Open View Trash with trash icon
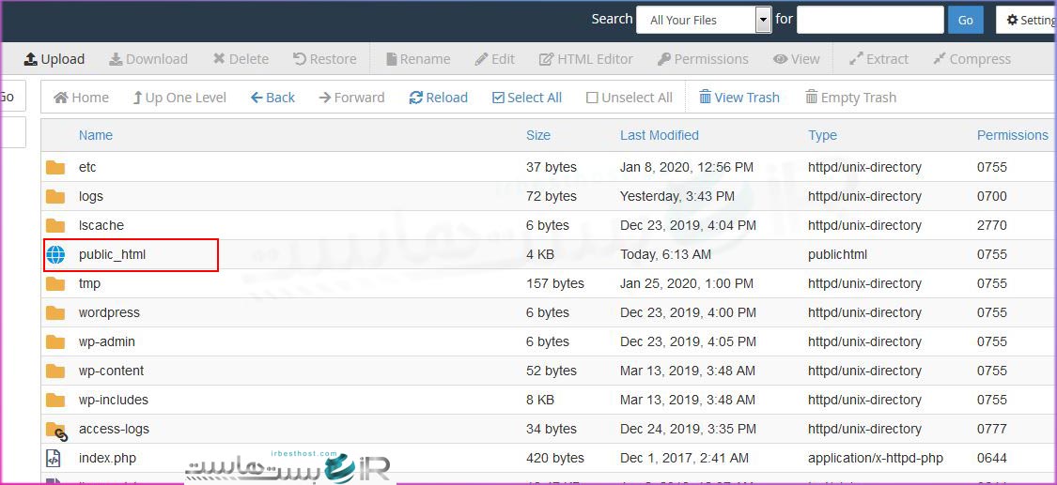Viewport: 1057px width, 485px height. coord(738,98)
